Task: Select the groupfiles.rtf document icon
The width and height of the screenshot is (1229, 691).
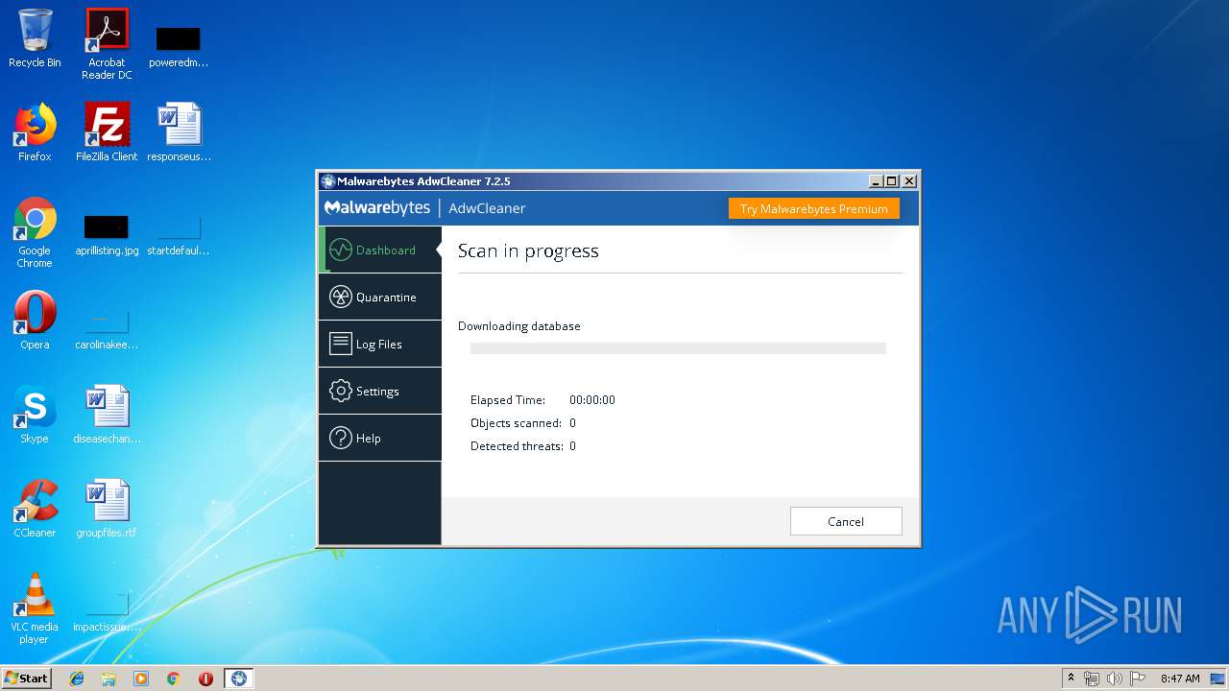Action: pos(107,509)
